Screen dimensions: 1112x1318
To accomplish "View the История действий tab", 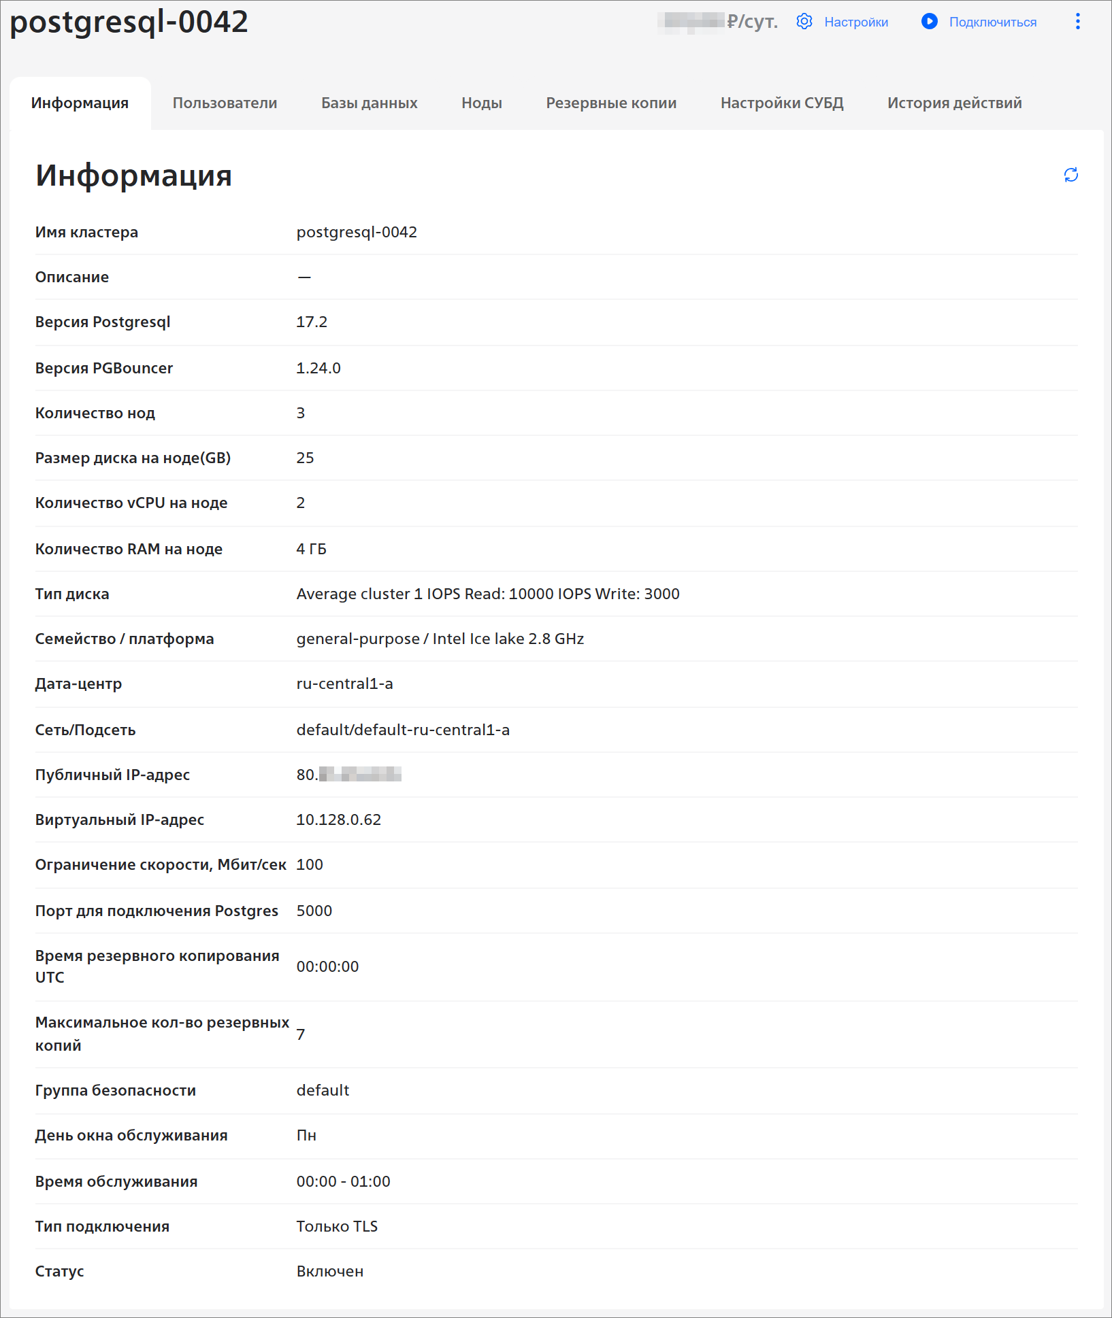I will click(x=954, y=103).
